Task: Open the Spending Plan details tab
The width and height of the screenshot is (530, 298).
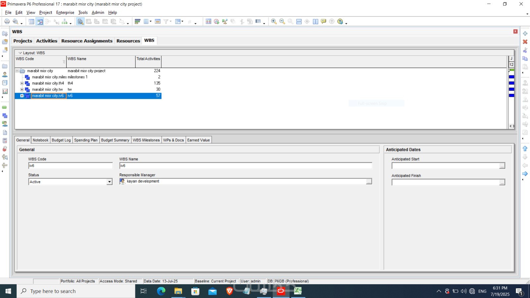Action: (x=86, y=140)
